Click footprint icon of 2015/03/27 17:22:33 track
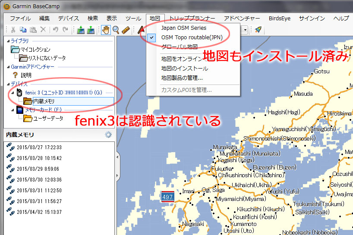 point(10,147)
